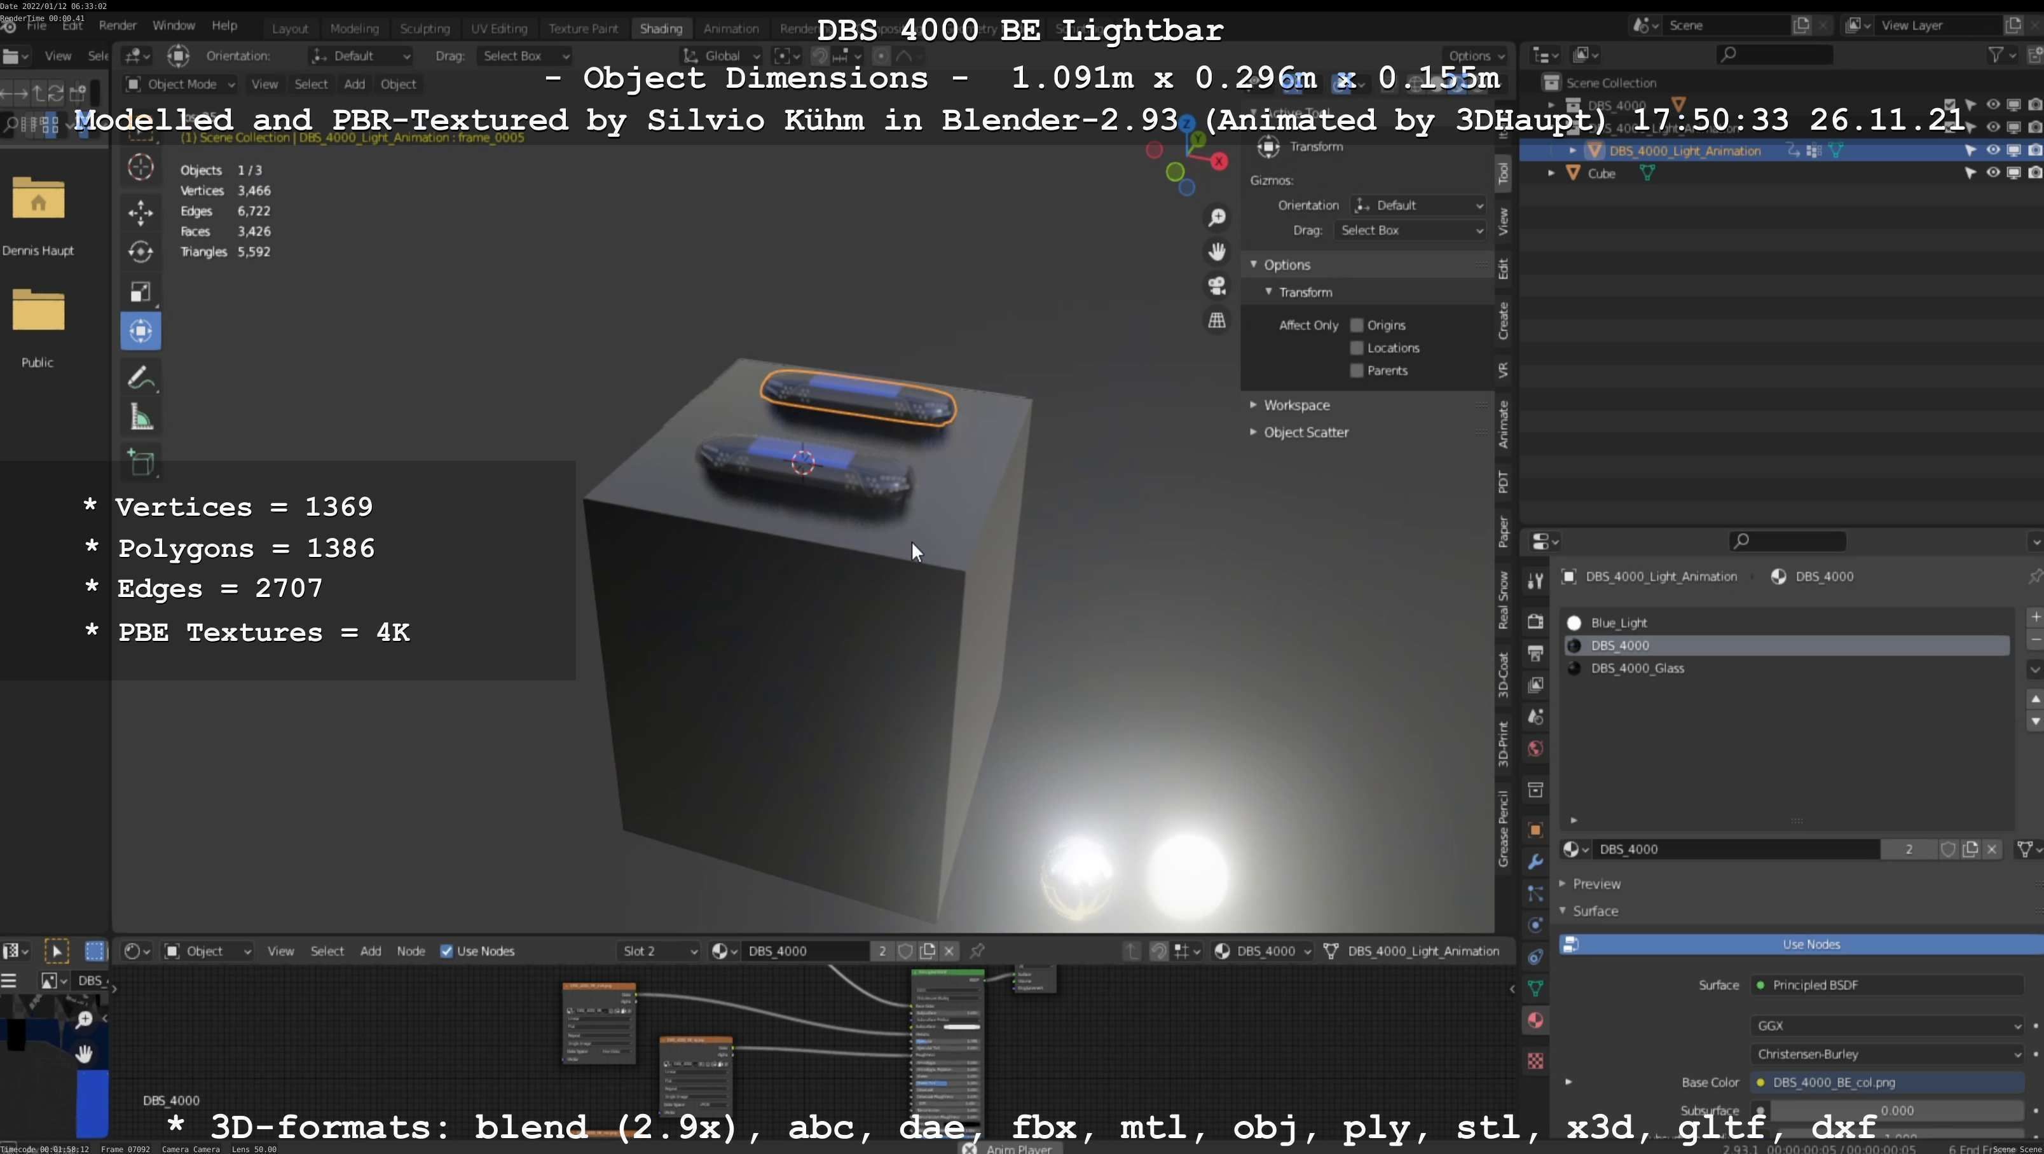
Task: Toggle DBS_4000_Light_Animation eye visibility
Action: point(1993,150)
